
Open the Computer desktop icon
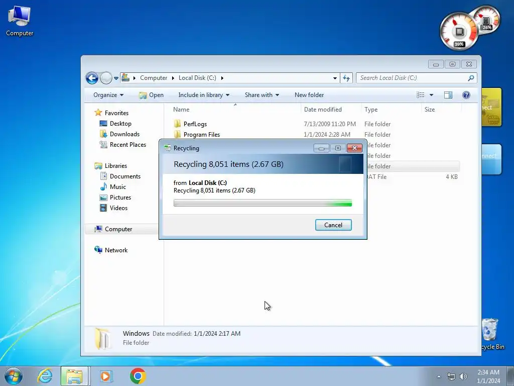point(20,21)
